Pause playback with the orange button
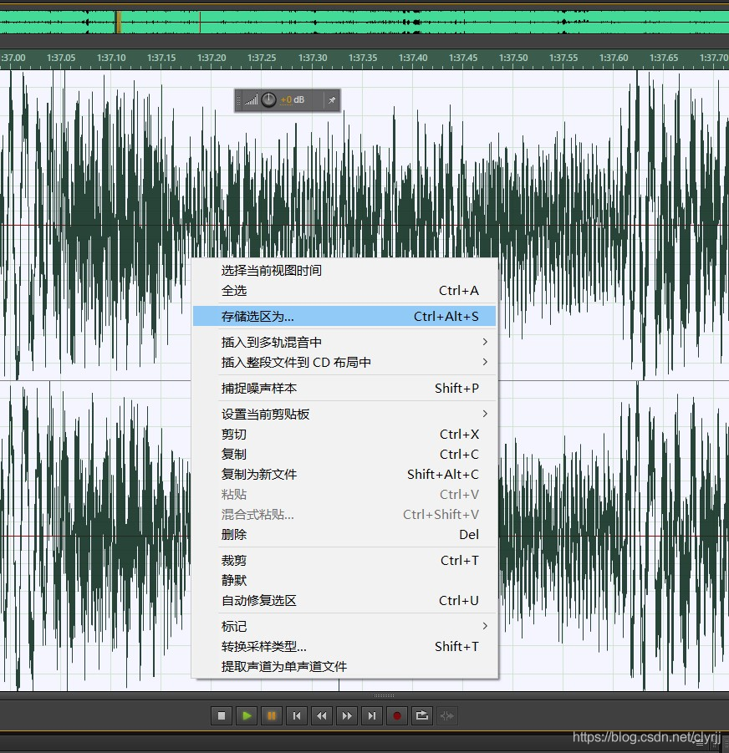Viewport: 729px width, 753px height. (x=271, y=716)
